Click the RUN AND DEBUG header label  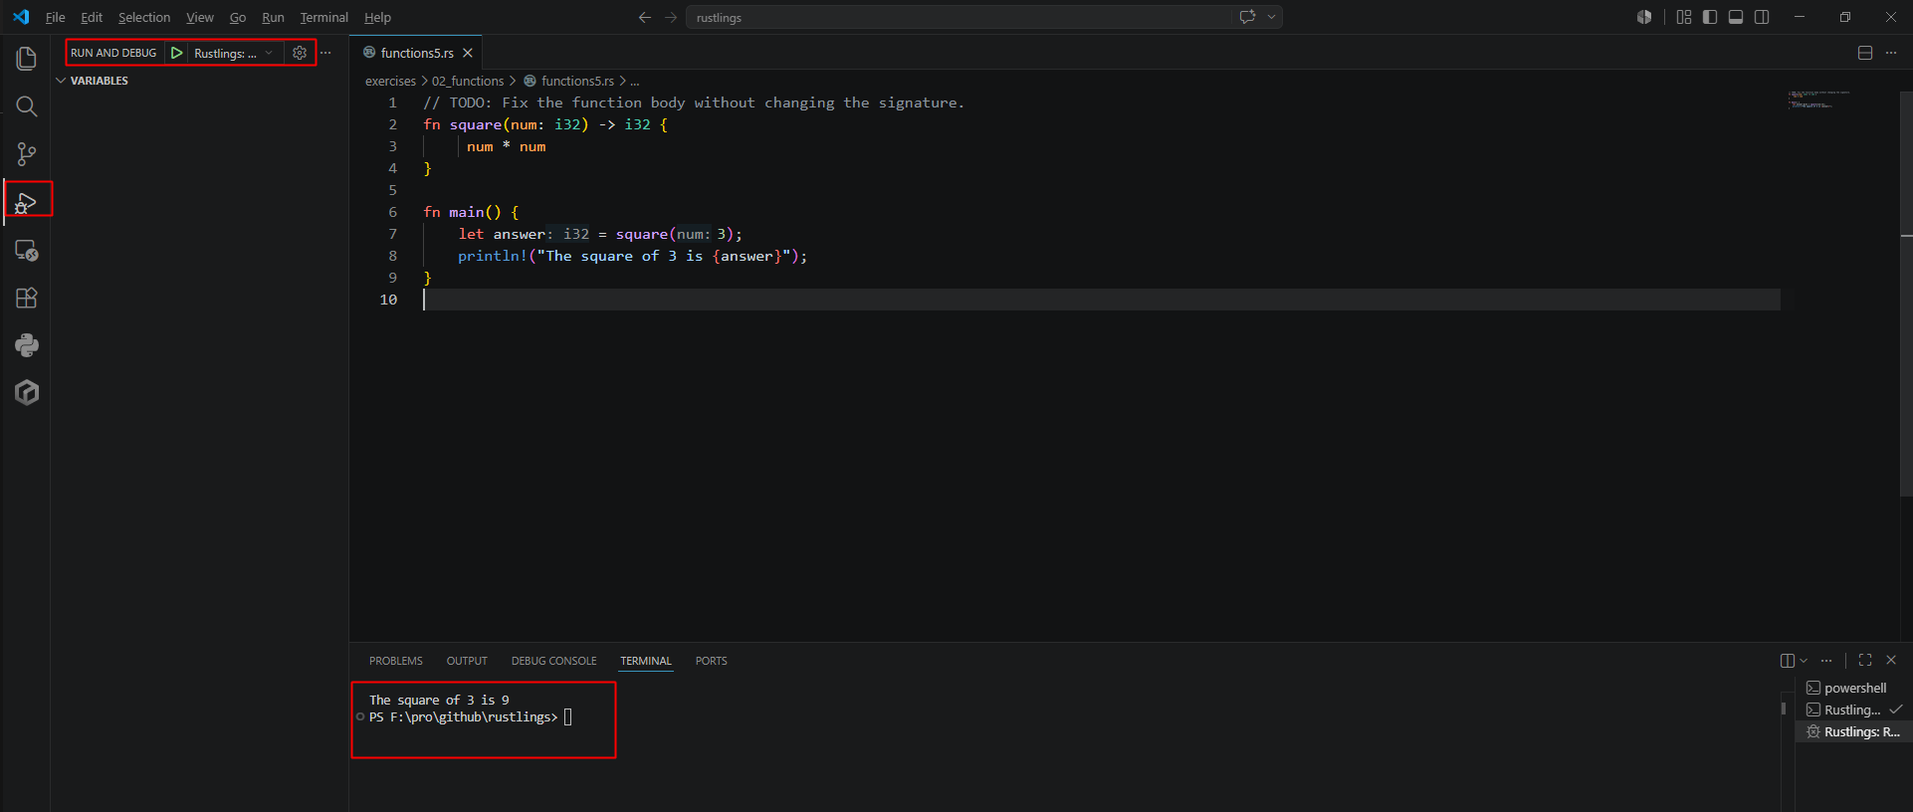pyautogui.click(x=113, y=53)
